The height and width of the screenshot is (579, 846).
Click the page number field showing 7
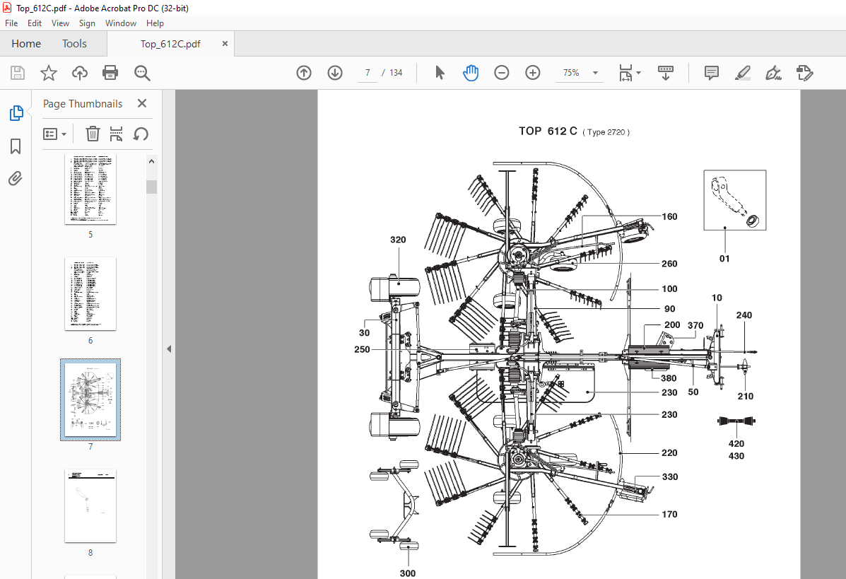tap(368, 73)
